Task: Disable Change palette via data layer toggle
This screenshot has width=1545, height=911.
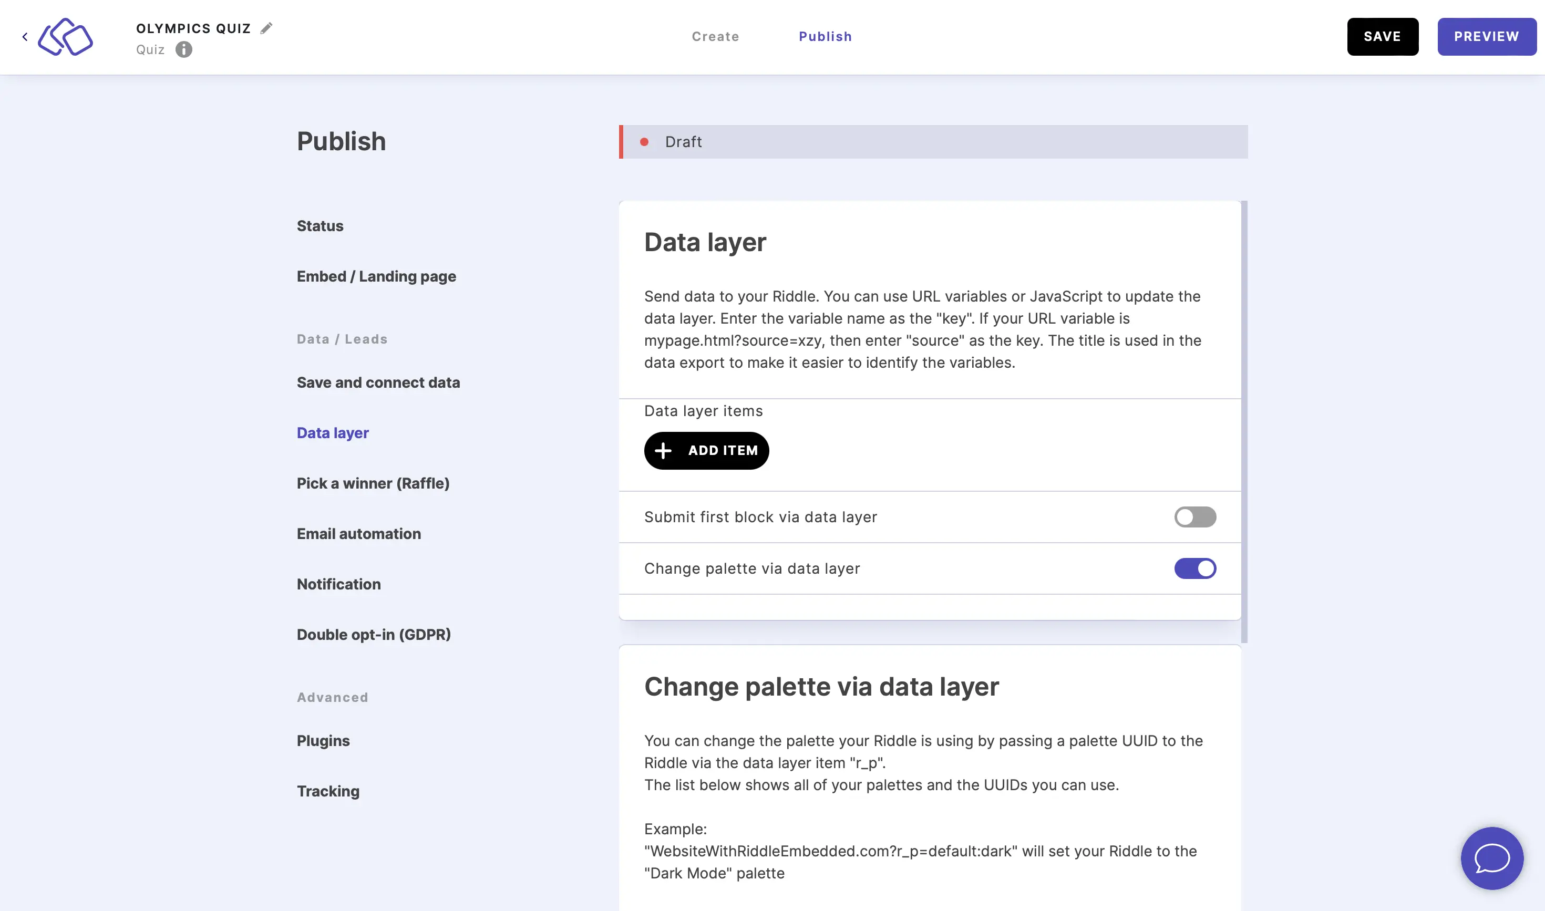Action: [x=1195, y=568]
